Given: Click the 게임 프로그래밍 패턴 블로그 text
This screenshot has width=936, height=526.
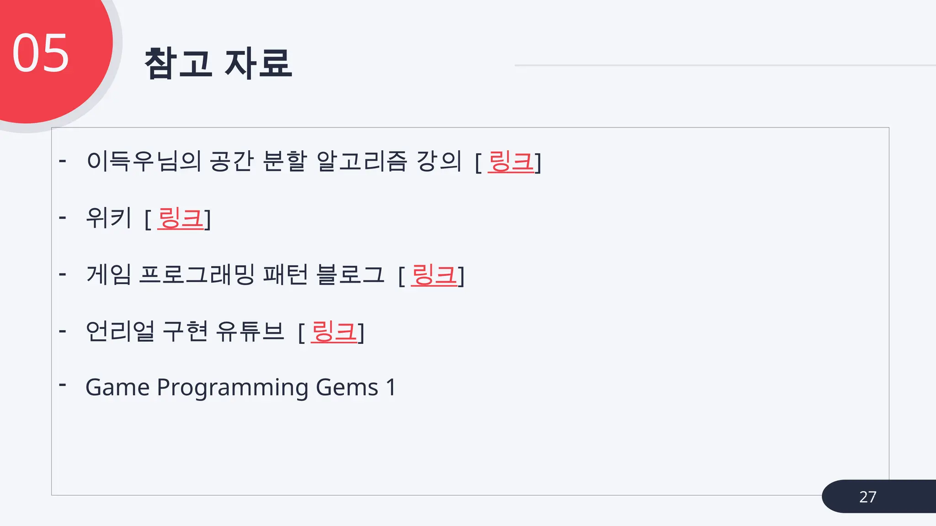Looking at the screenshot, I should (x=235, y=275).
